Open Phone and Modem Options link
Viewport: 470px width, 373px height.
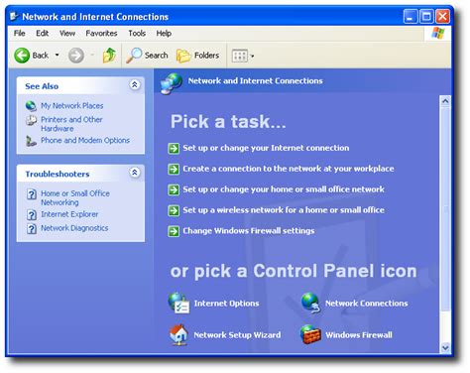[x=85, y=140]
